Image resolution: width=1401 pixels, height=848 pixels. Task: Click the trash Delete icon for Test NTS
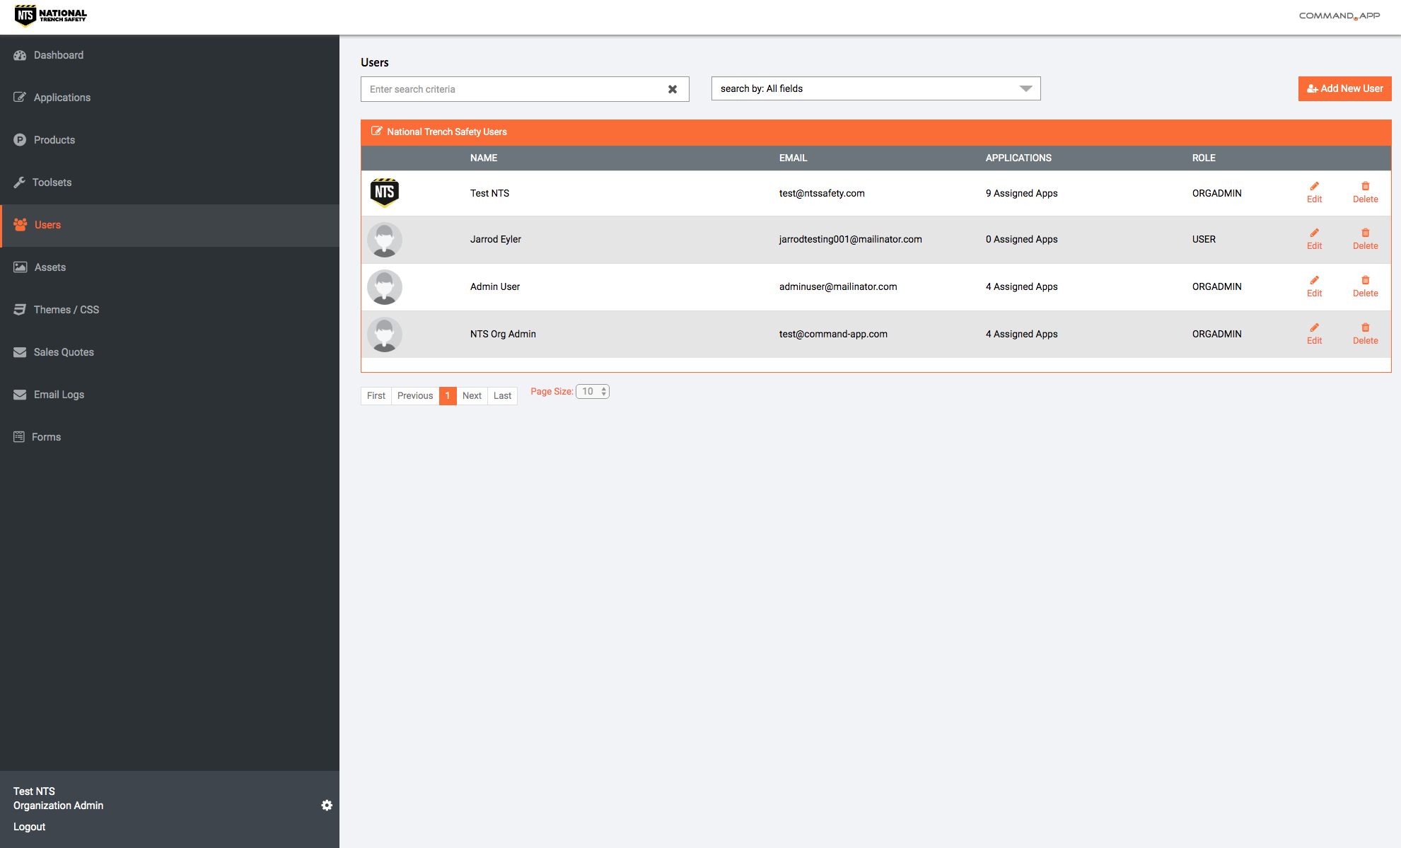(x=1365, y=187)
